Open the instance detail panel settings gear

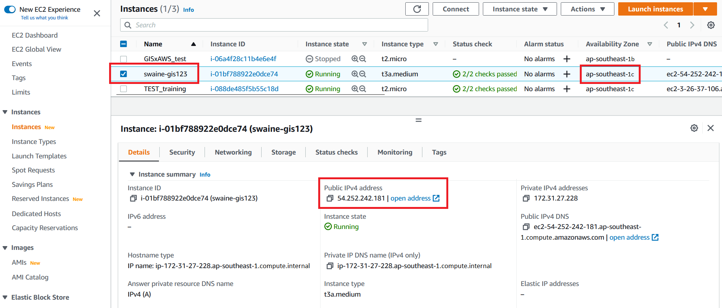pos(694,128)
